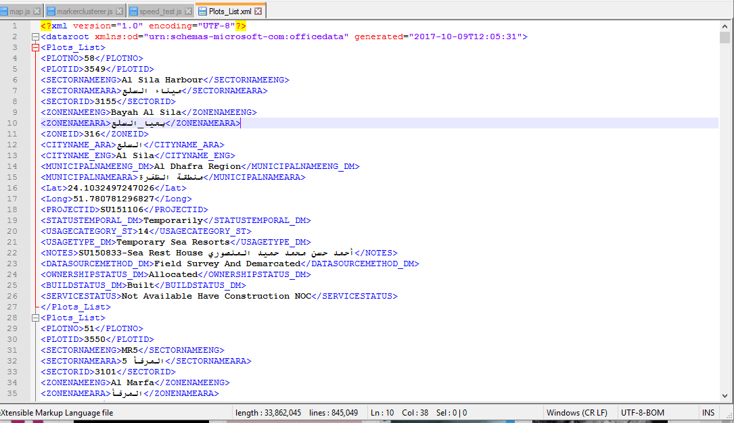
Task: Close the speed_test.js tab
Action: click(x=187, y=11)
